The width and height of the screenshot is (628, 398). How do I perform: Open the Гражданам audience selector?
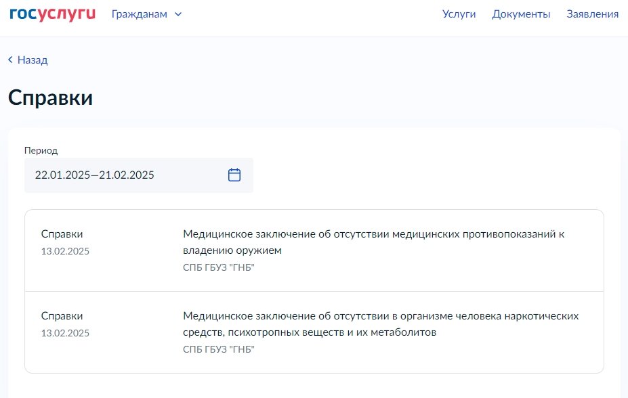click(x=140, y=14)
